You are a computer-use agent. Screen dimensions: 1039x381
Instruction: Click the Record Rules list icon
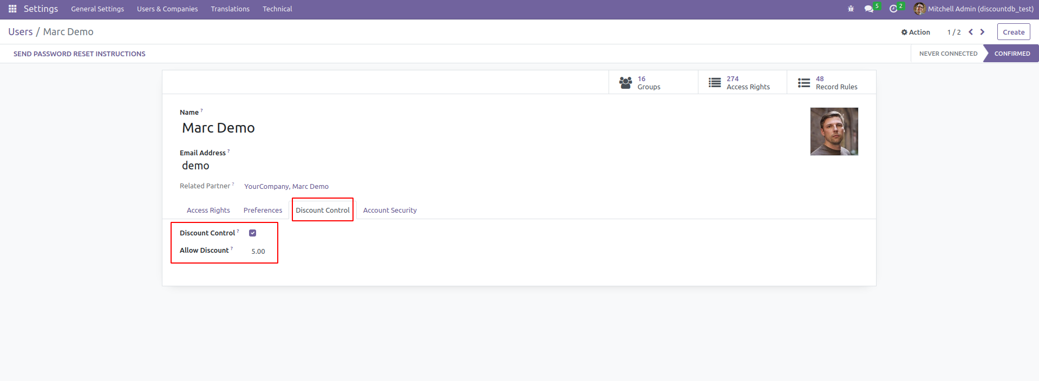pyautogui.click(x=804, y=83)
